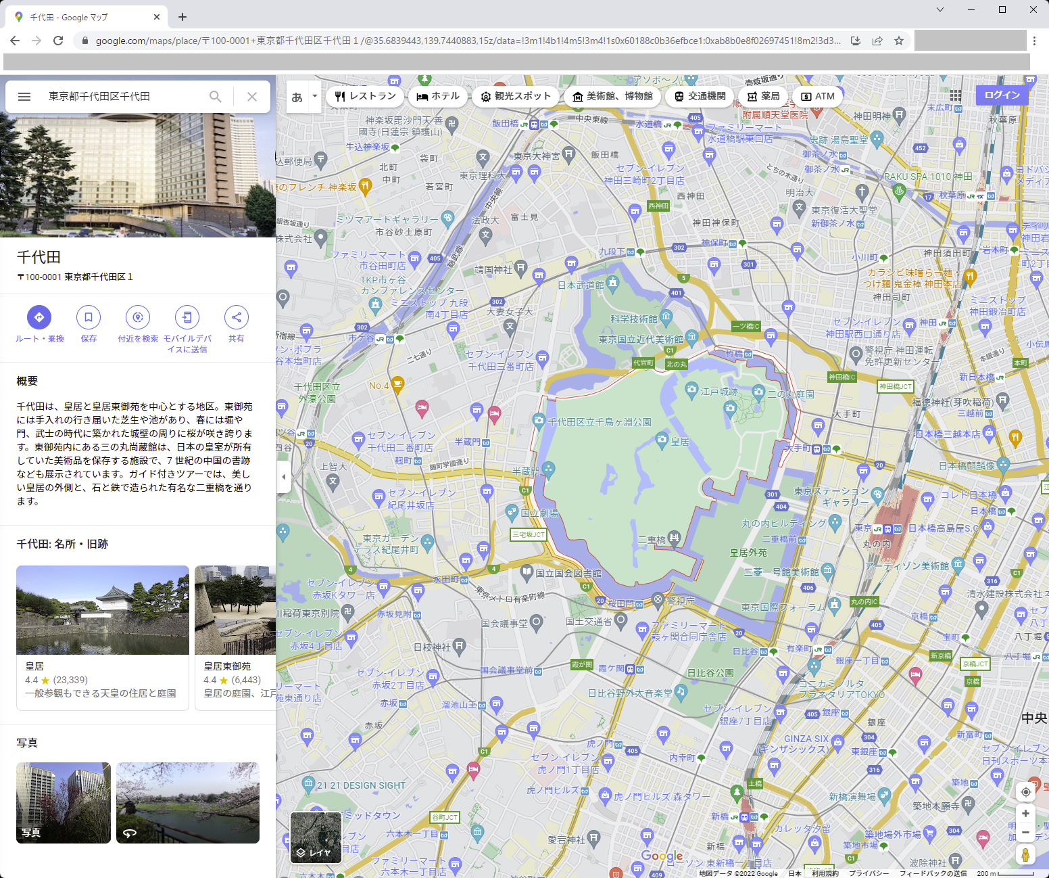
Task: Click the search magnifier icon
Action: click(216, 97)
